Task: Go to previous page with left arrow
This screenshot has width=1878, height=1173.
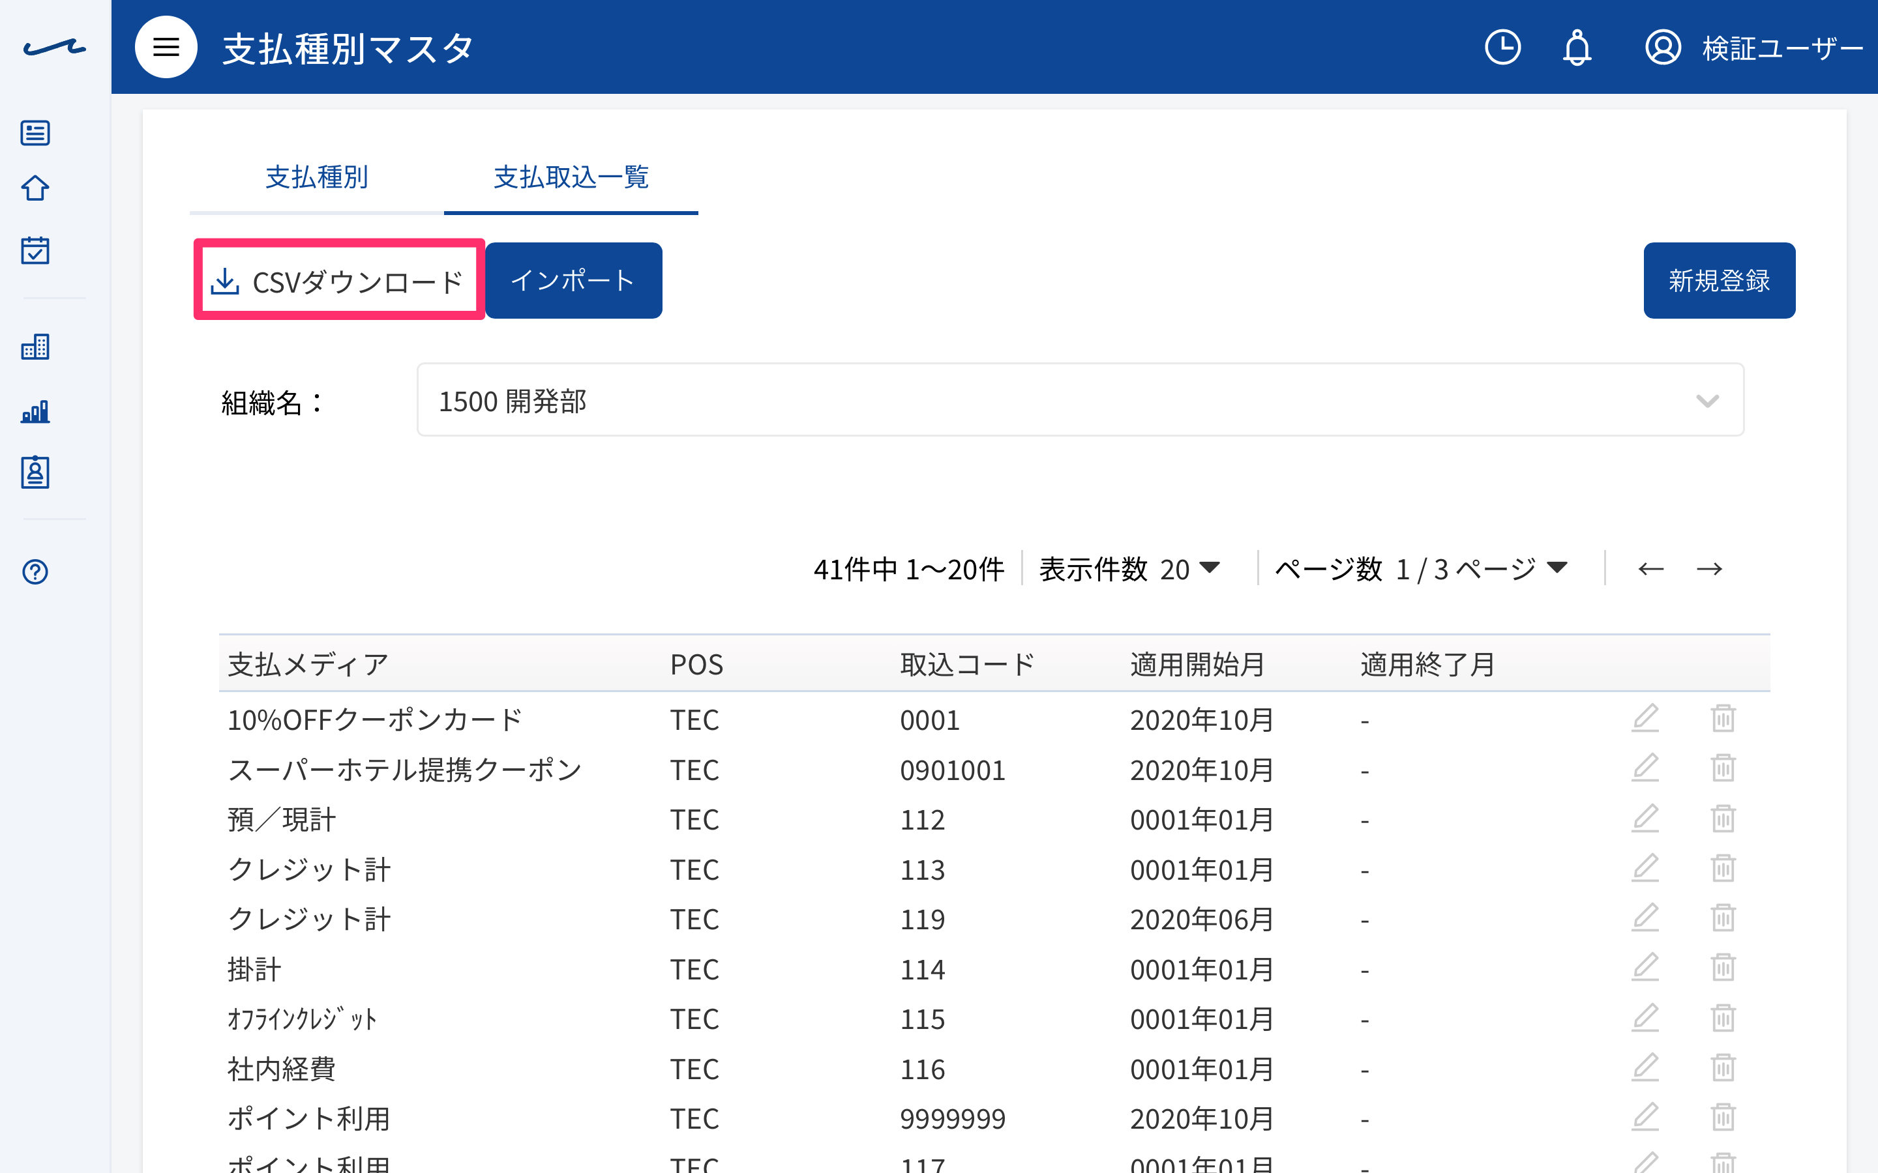Action: [1650, 569]
